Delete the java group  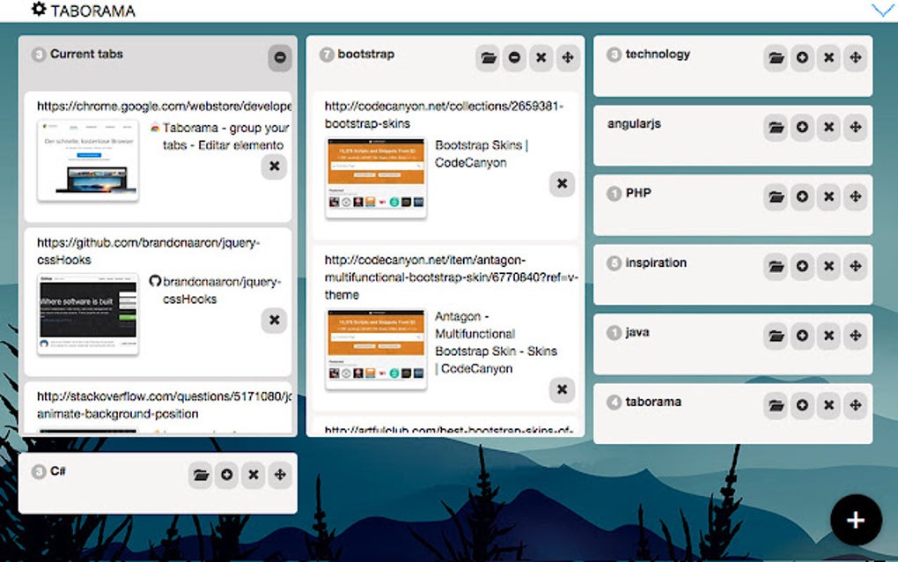[x=828, y=336]
